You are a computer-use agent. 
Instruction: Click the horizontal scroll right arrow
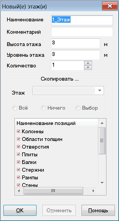pos(93,191)
